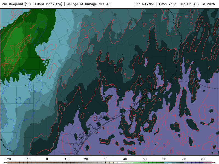This screenshot has width=219, height=164.
Task: Click the '-20' color bar label
Action: [8, 159]
